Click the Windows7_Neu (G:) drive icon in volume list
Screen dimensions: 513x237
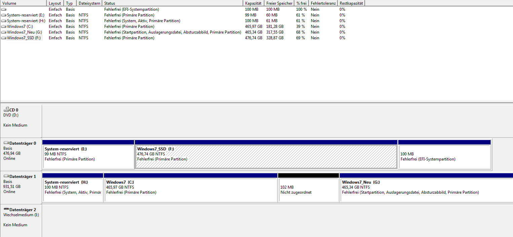click(4, 32)
